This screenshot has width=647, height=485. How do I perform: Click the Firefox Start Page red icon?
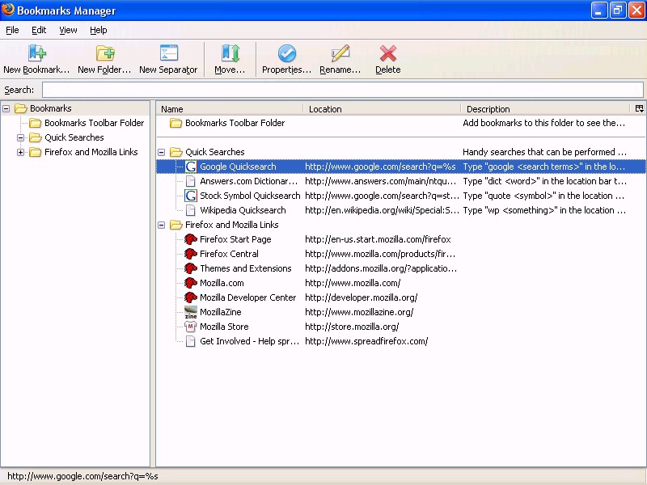[191, 239]
